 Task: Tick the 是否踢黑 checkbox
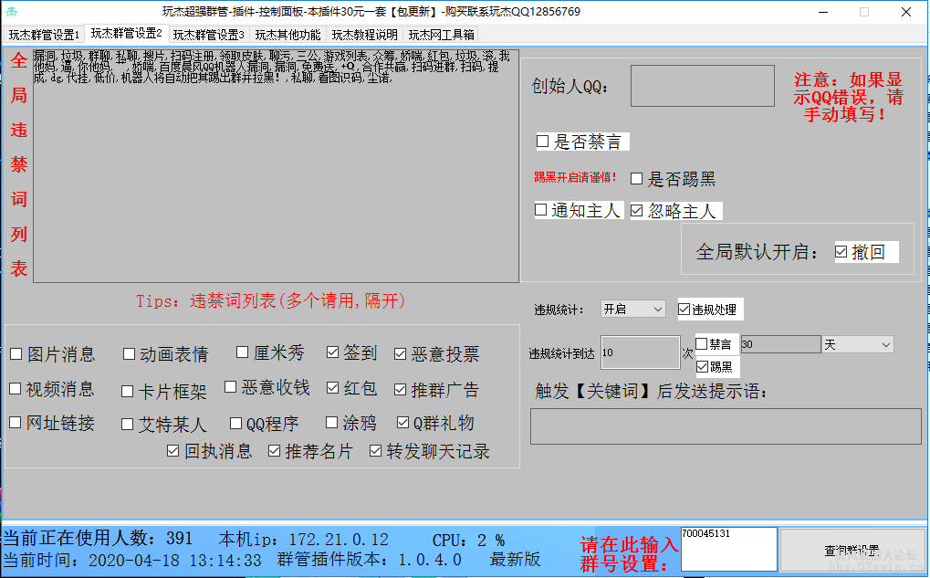[x=637, y=179]
